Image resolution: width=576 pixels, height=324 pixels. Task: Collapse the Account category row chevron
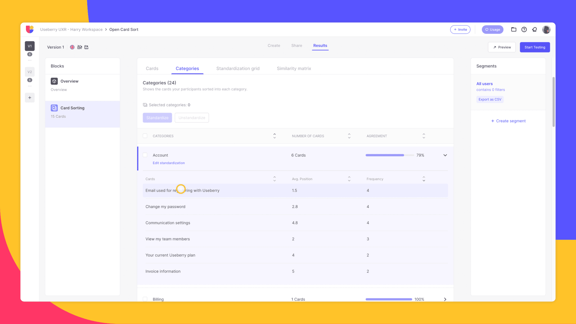click(x=445, y=155)
